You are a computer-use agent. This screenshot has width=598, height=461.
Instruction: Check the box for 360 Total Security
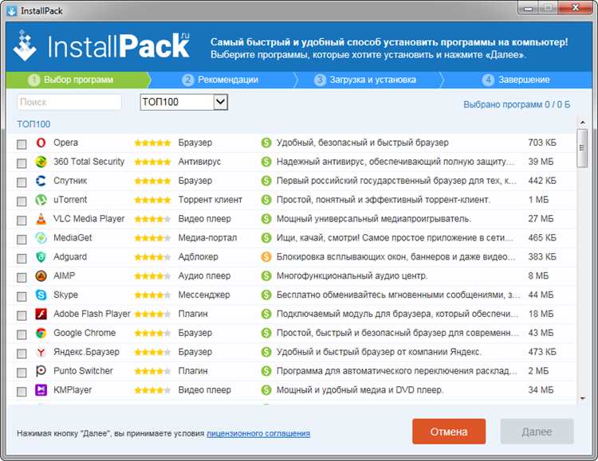(22, 162)
